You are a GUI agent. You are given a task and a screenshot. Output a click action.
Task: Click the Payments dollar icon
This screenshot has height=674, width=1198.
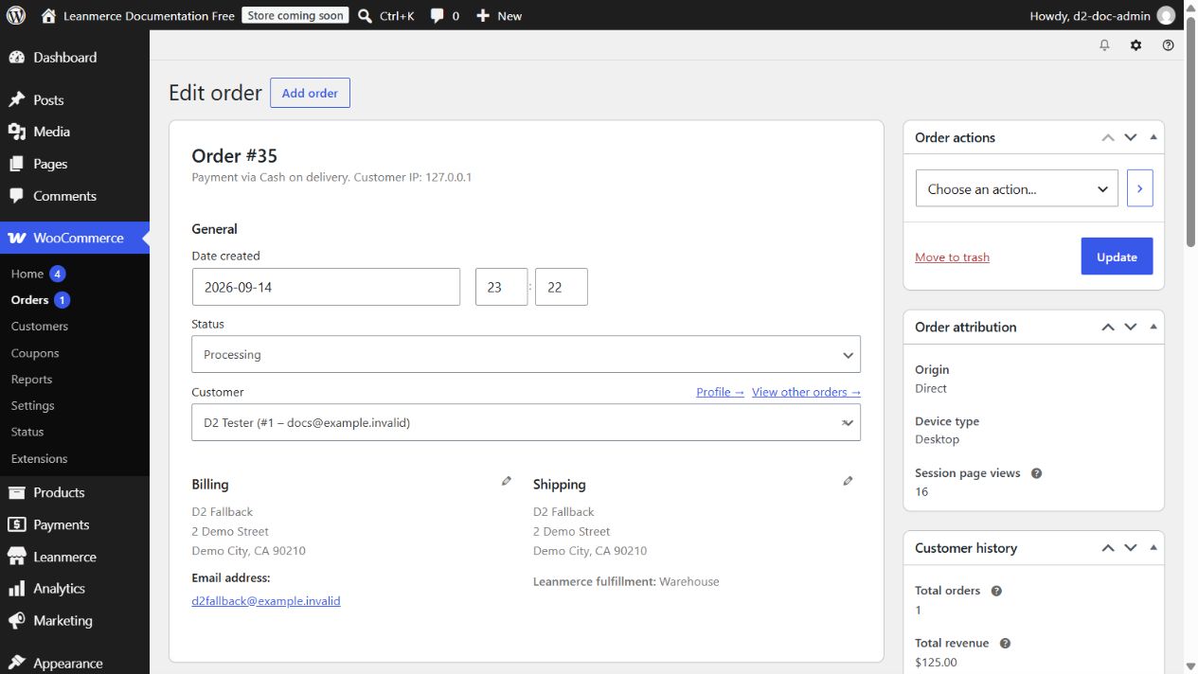click(16, 524)
